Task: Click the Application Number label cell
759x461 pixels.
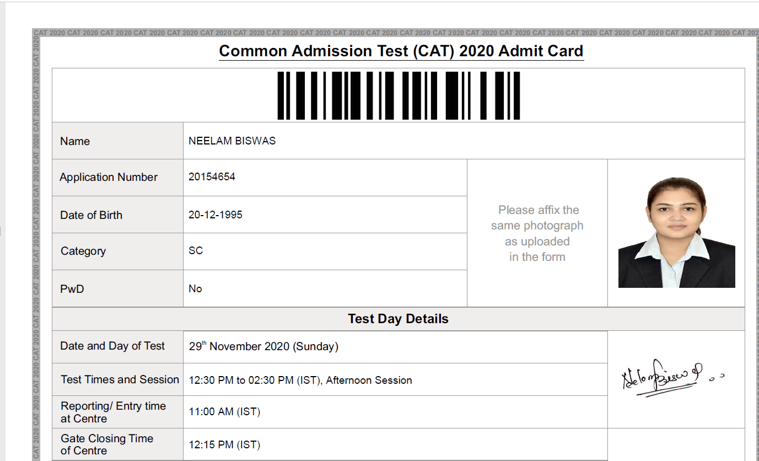Action: tap(118, 178)
